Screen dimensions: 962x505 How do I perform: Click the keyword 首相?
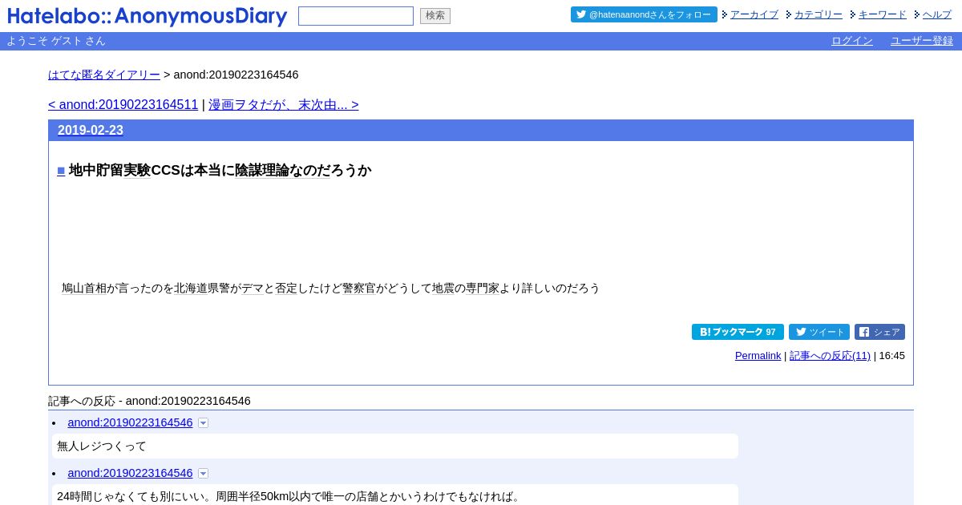coord(95,288)
